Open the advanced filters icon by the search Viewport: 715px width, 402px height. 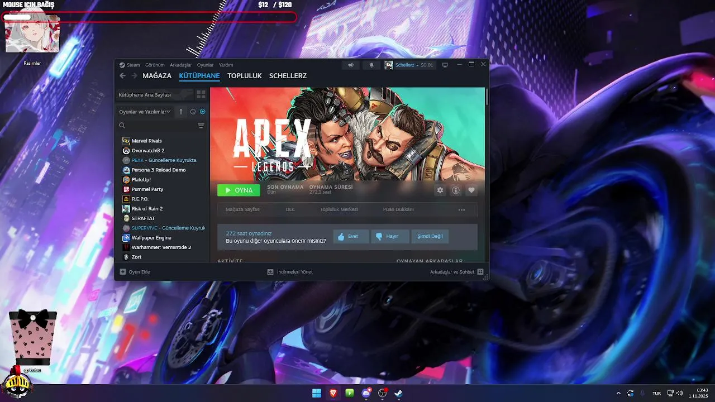click(201, 126)
